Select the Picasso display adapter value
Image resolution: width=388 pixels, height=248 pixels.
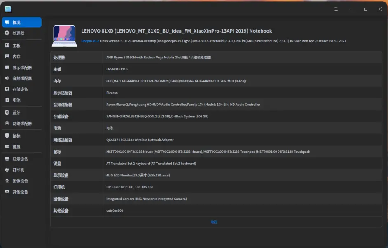tap(112, 93)
